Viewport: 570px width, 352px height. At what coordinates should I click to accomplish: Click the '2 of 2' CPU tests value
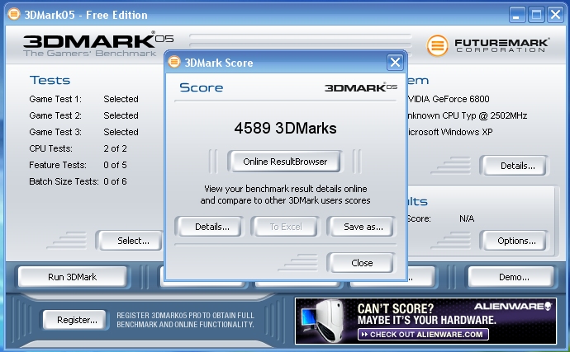coord(115,148)
